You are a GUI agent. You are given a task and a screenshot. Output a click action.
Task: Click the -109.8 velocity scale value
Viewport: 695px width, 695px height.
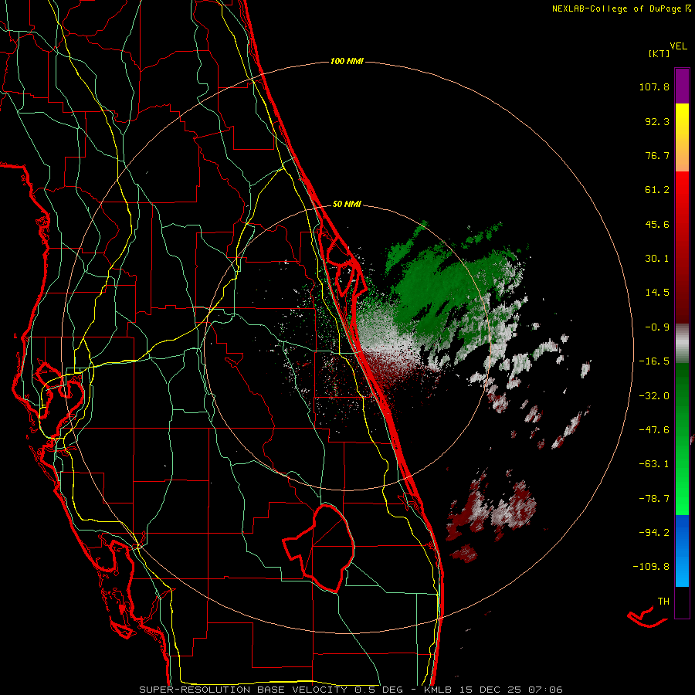(652, 567)
